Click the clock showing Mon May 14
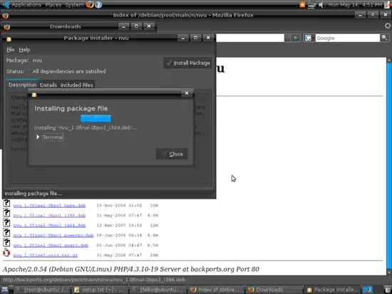The width and height of the screenshot is (392, 294). pos(355,5)
